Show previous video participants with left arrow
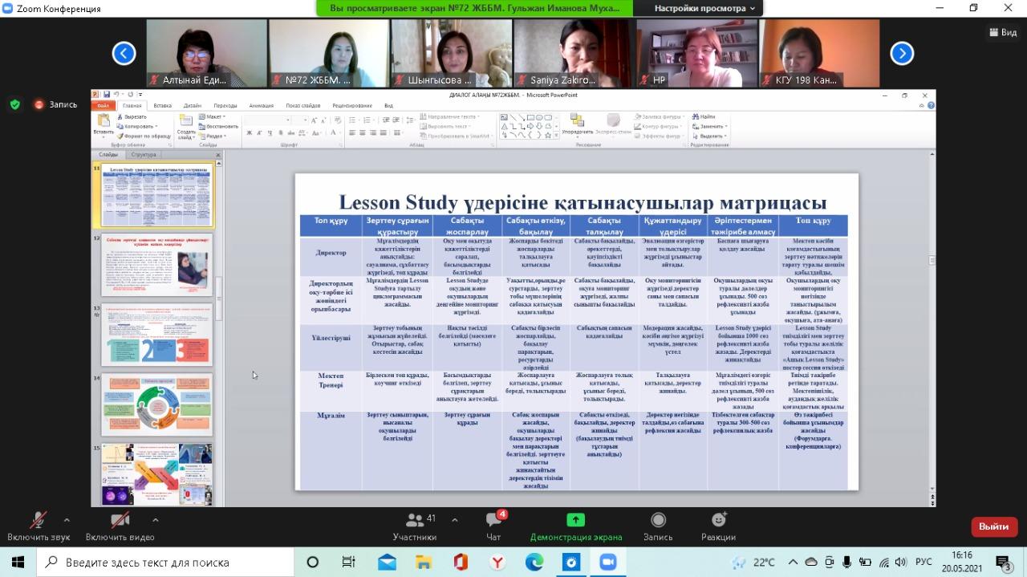The height and width of the screenshot is (577, 1027). point(124,54)
